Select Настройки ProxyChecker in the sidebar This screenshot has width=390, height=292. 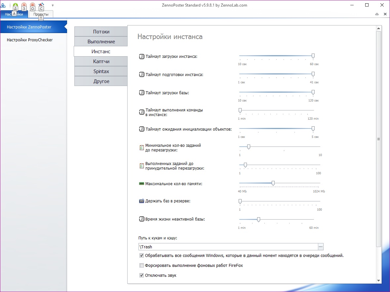pyautogui.click(x=33, y=40)
